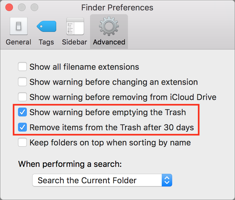Disable Remove items from Trash after 30 days
The height and width of the screenshot is (200, 235).
click(22, 127)
